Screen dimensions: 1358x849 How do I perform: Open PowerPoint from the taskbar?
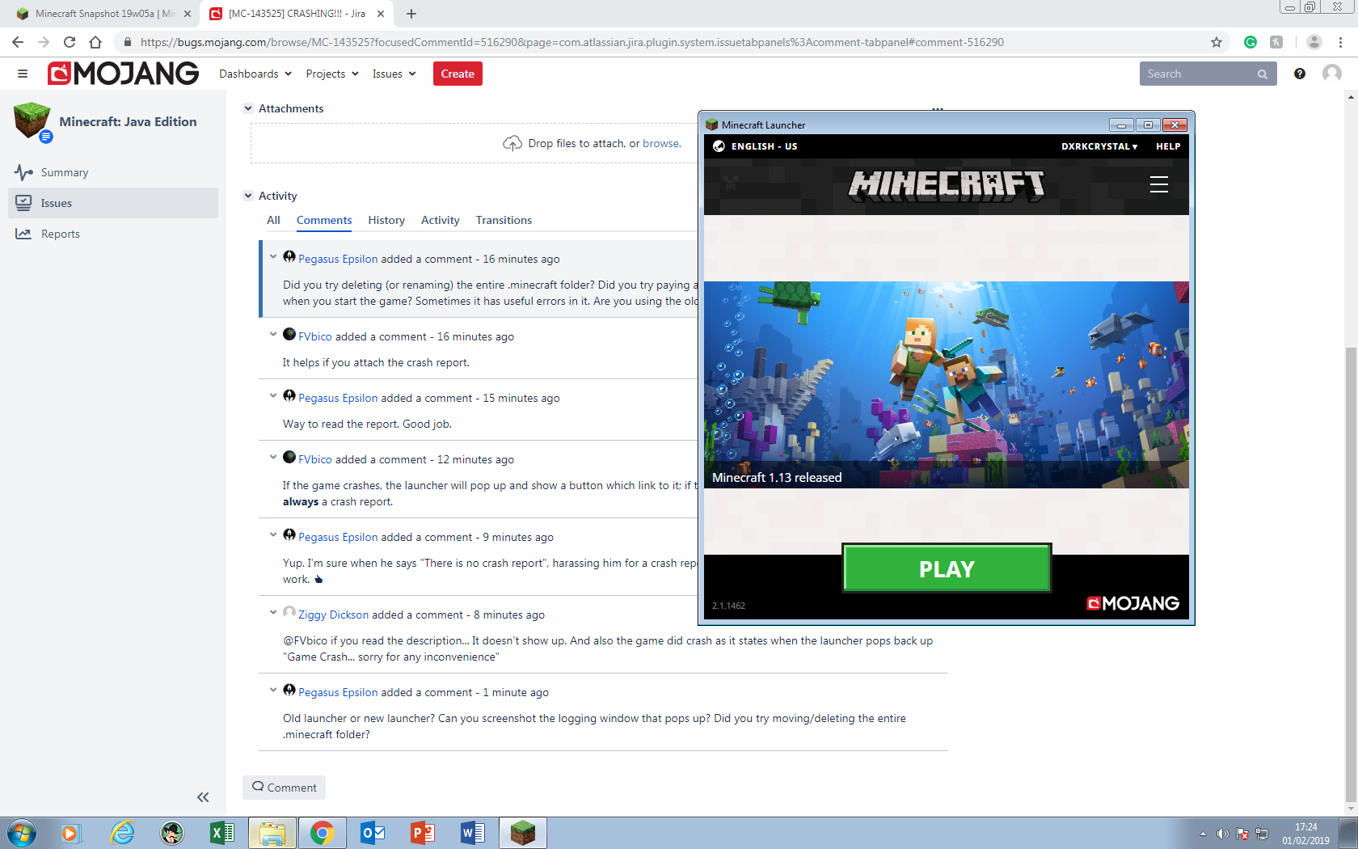click(422, 833)
